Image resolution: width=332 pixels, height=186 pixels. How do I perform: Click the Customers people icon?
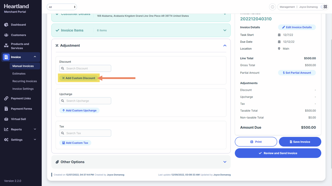coord(6,35)
